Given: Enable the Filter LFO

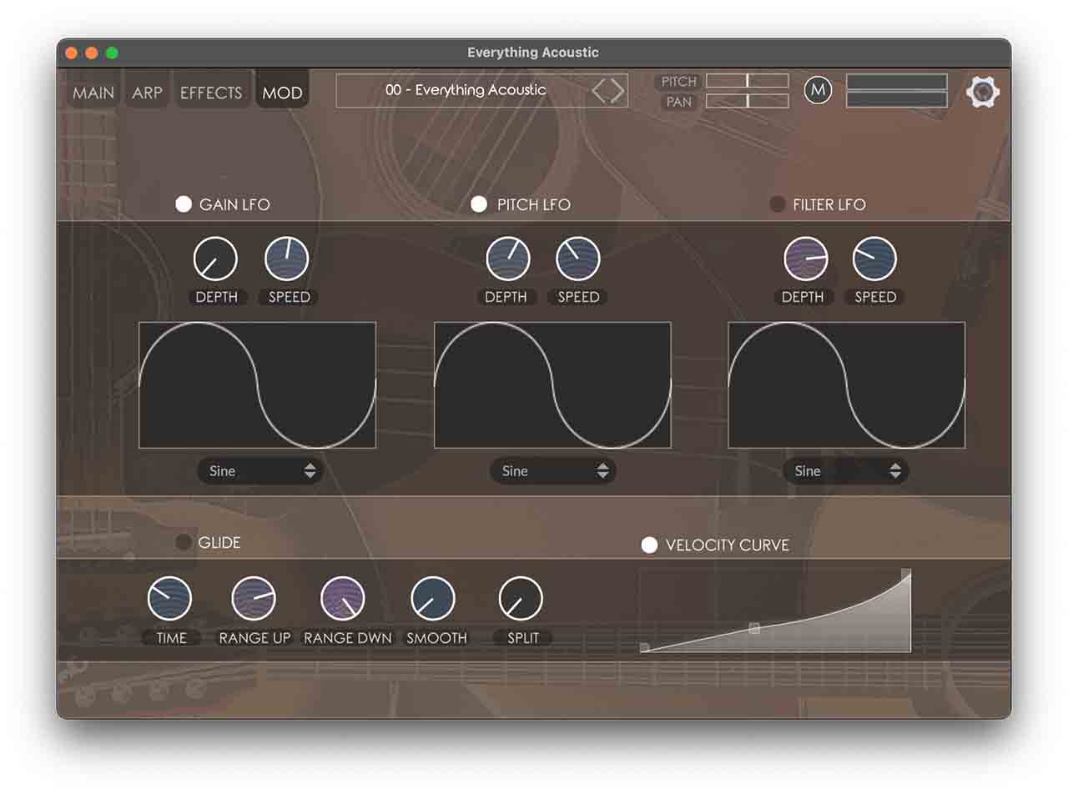Looking at the screenshot, I should click(778, 204).
